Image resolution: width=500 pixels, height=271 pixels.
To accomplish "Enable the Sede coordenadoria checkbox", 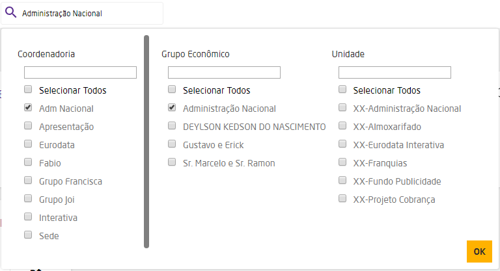I will coord(28,235).
